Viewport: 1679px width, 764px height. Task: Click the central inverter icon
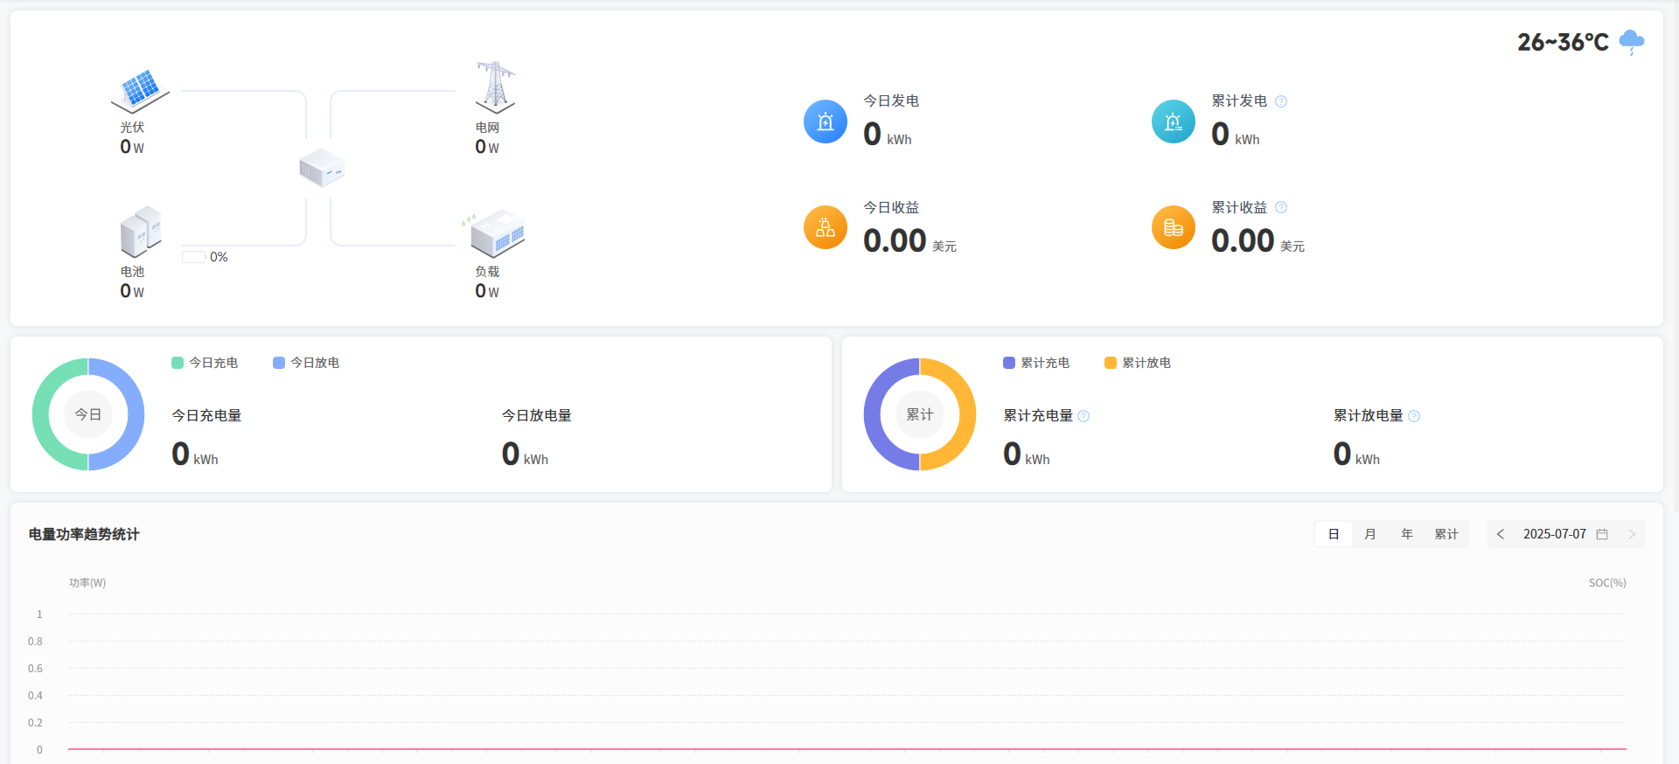point(321,168)
